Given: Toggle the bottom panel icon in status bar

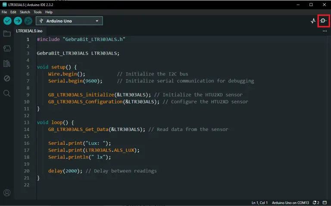Looking at the screenshot, I should 325,203.
